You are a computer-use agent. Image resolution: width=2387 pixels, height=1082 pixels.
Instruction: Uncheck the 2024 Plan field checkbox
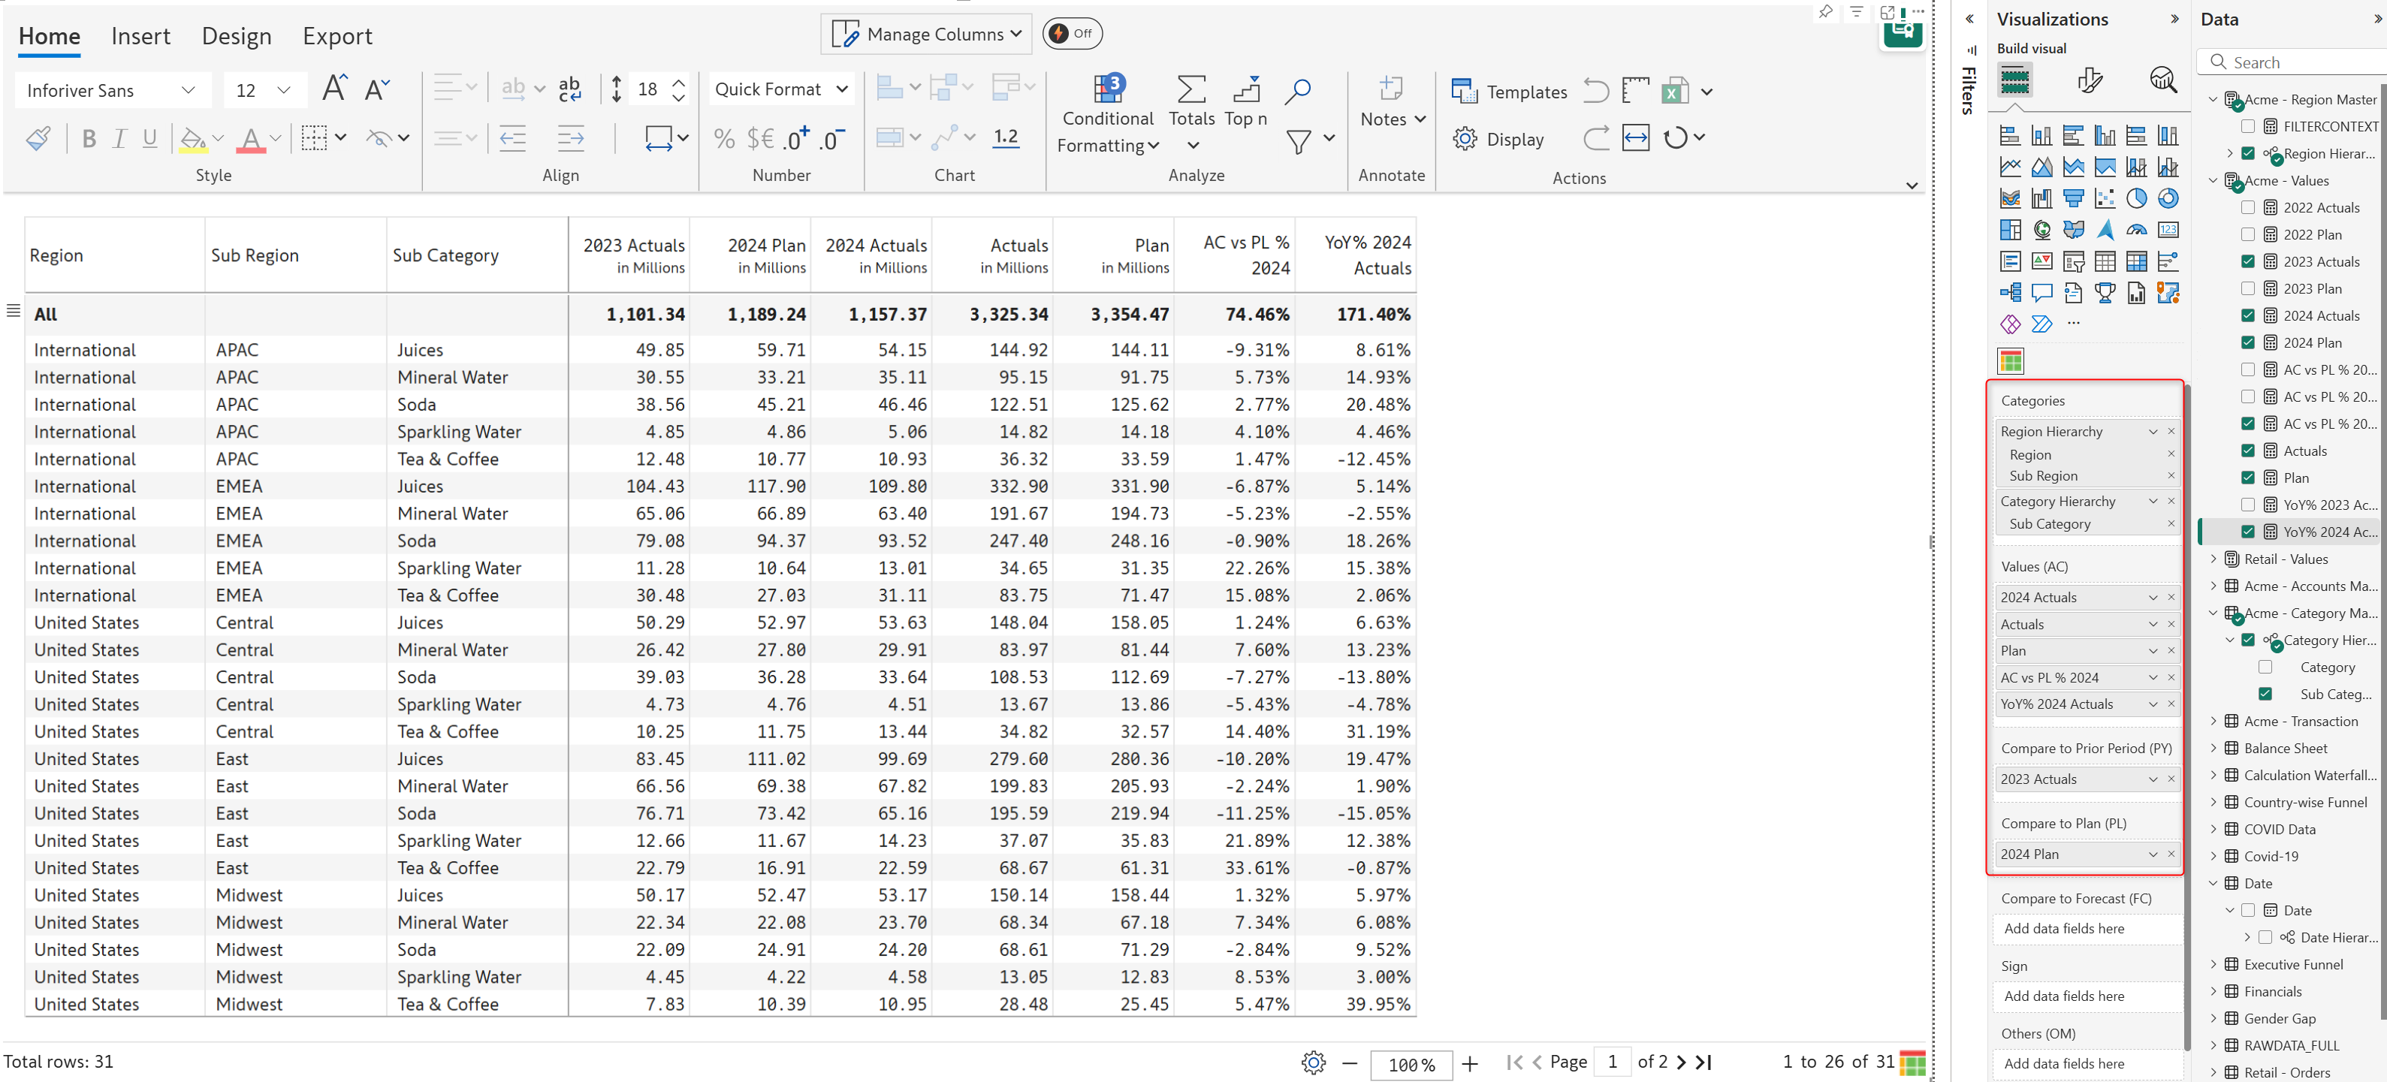[x=2247, y=342]
